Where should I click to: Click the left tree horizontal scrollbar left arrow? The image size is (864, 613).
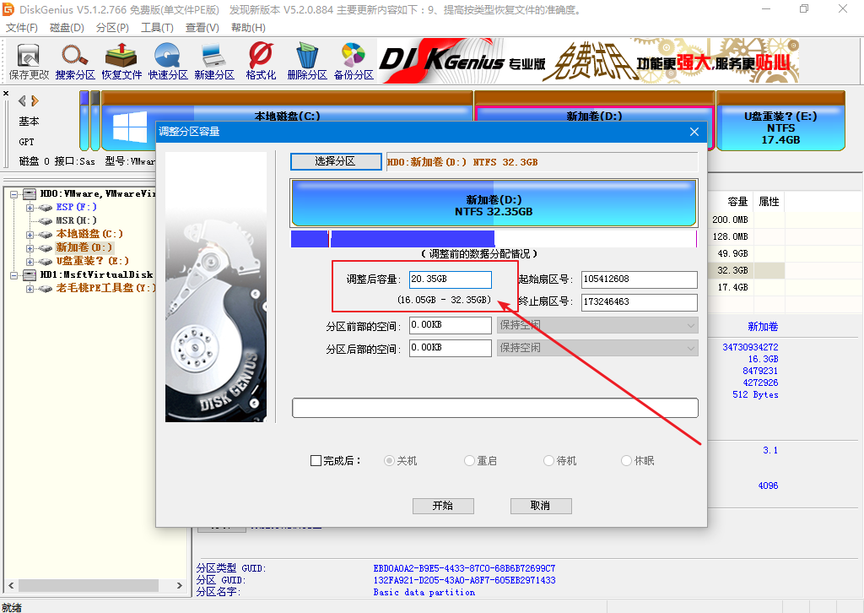(11, 585)
